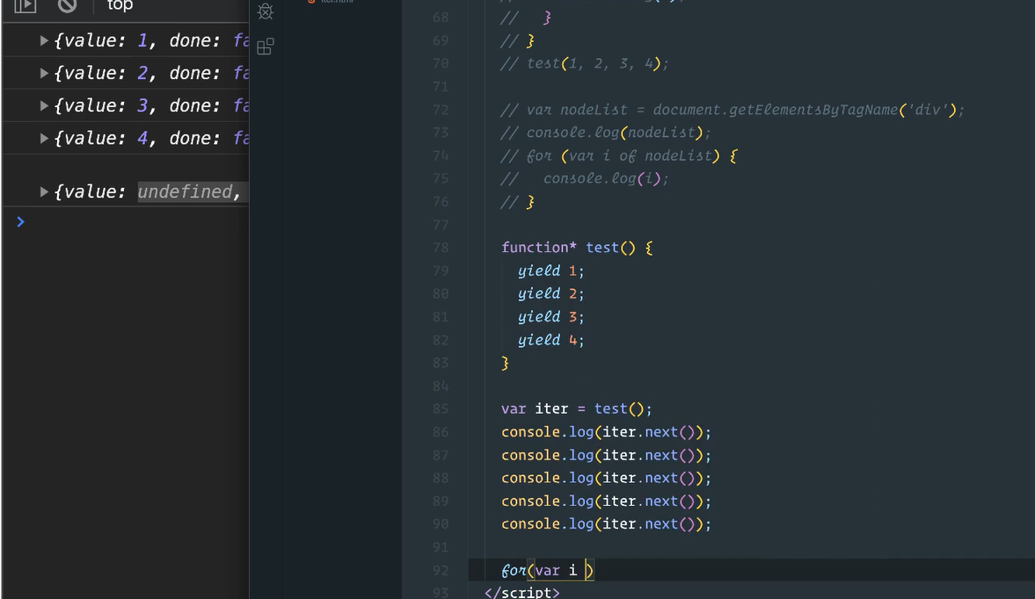Expand the {value: 2 console object

pos(44,73)
